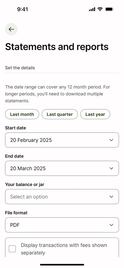124x268 pixels.
Task: Tap the battery status icon
Action: point(109,9)
